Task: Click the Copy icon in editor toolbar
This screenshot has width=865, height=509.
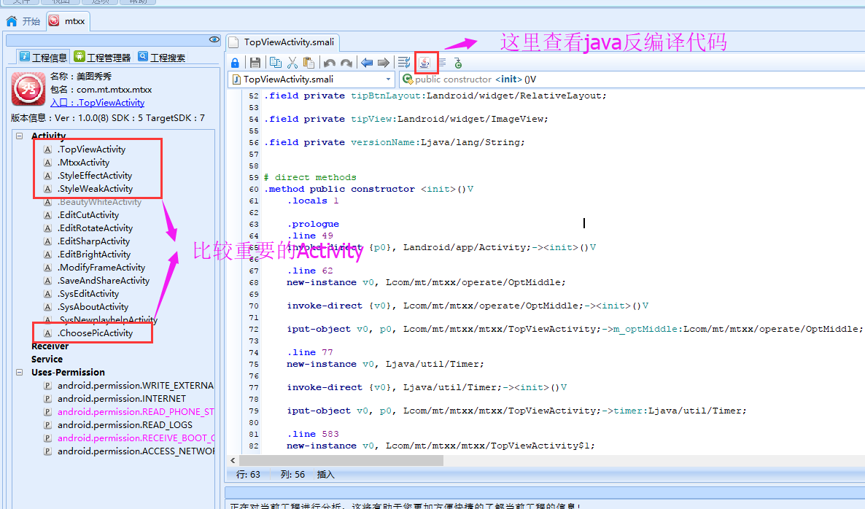Action: (275, 63)
